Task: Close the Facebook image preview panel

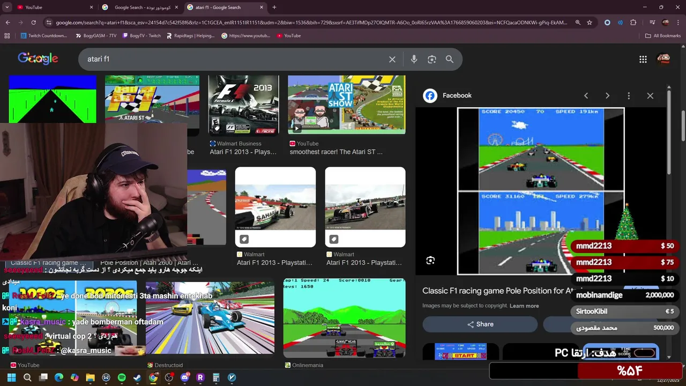Action: pyautogui.click(x=650, y=95)
